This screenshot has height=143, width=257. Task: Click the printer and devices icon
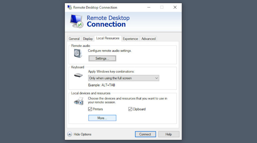[x=78, y=101]
